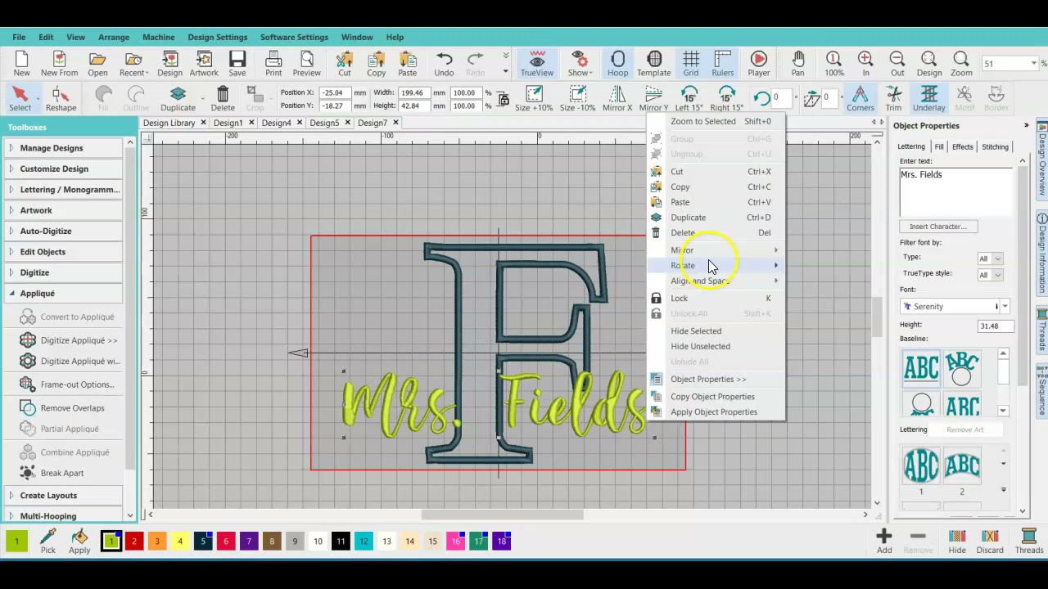The width and height of the screenshot is (1048, 589).
Task: Click the Position X input field
Action: click(336, 92)
